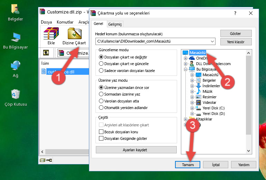266x180 pixels.
Task: Select Otomatik yeniden adlandır option
Action: [101, 108]
